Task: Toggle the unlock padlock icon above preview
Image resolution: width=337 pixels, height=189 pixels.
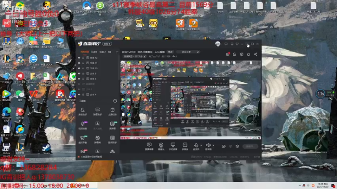Action: pos(235,54)
